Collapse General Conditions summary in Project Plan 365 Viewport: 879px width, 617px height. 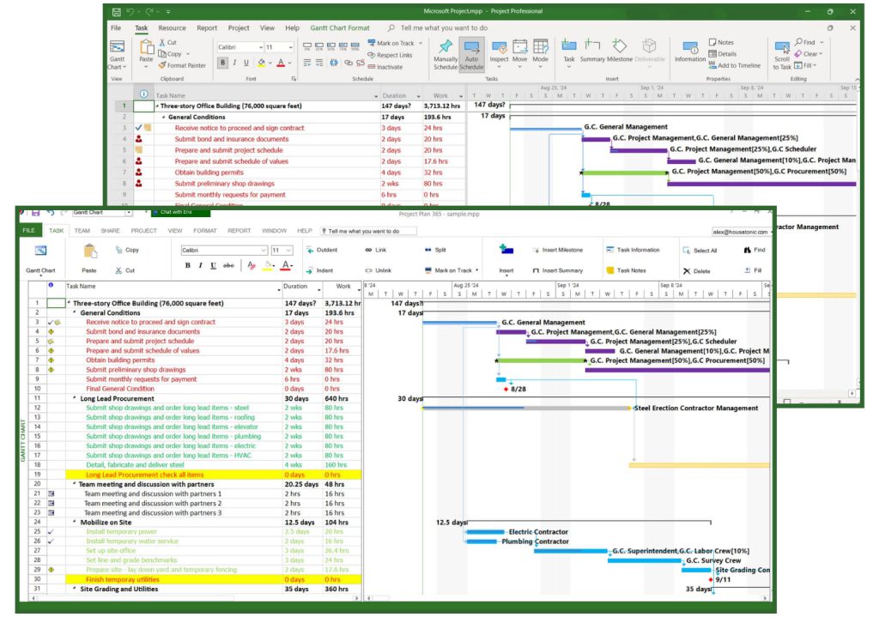tap(76, 312)
